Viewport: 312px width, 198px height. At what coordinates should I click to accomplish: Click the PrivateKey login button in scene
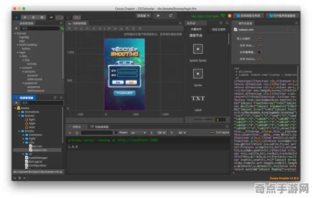tap(125, 93)
